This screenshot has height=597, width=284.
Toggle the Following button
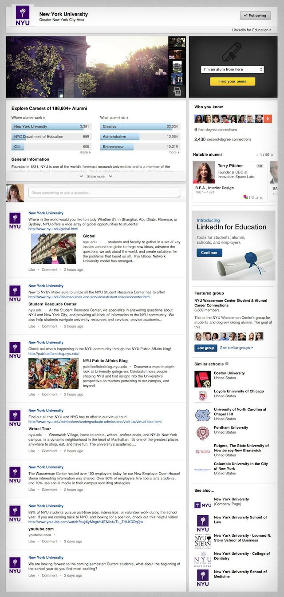pyautogui.click(x=255, y=15)
